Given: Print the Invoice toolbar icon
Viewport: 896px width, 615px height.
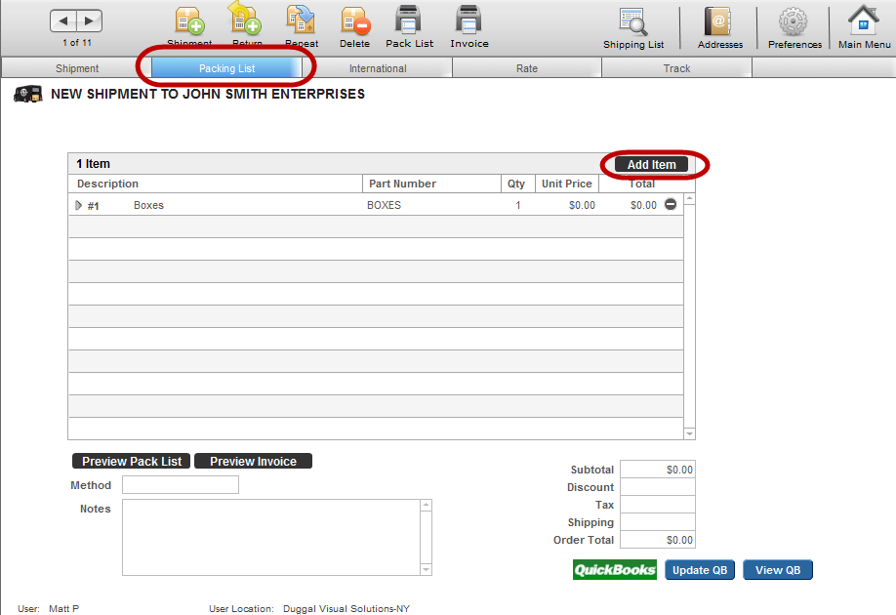Looking at the screenshot, I should click(468, 20).
